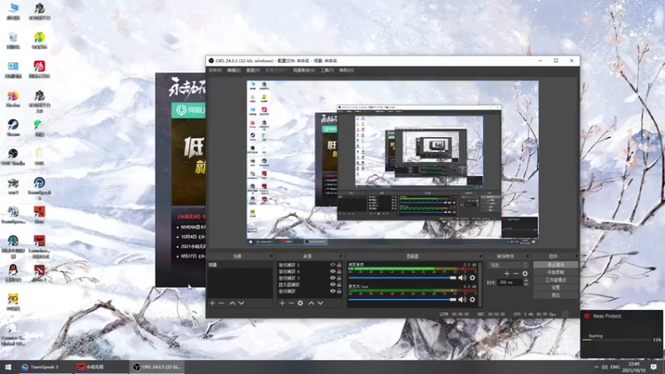This screenshot has height=374, width=665.
Task: Remove transition with the minus icon
Action: (515, 273)
